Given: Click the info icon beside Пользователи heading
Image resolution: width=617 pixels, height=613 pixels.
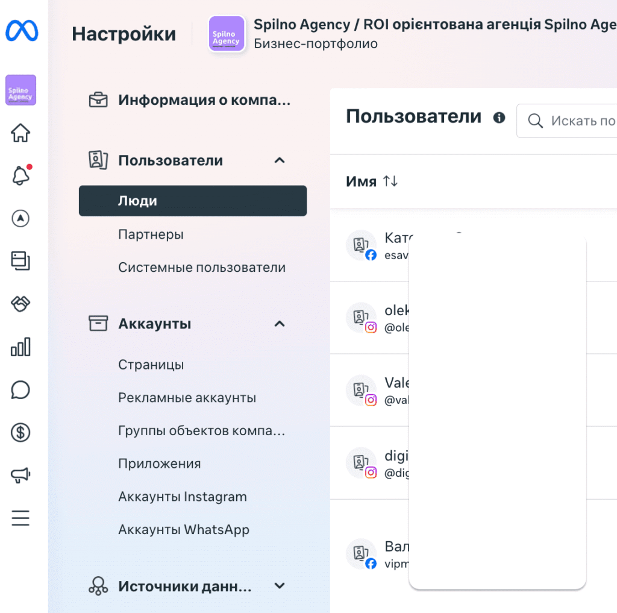Looking at the screenshot, I should tap(499, 118).
